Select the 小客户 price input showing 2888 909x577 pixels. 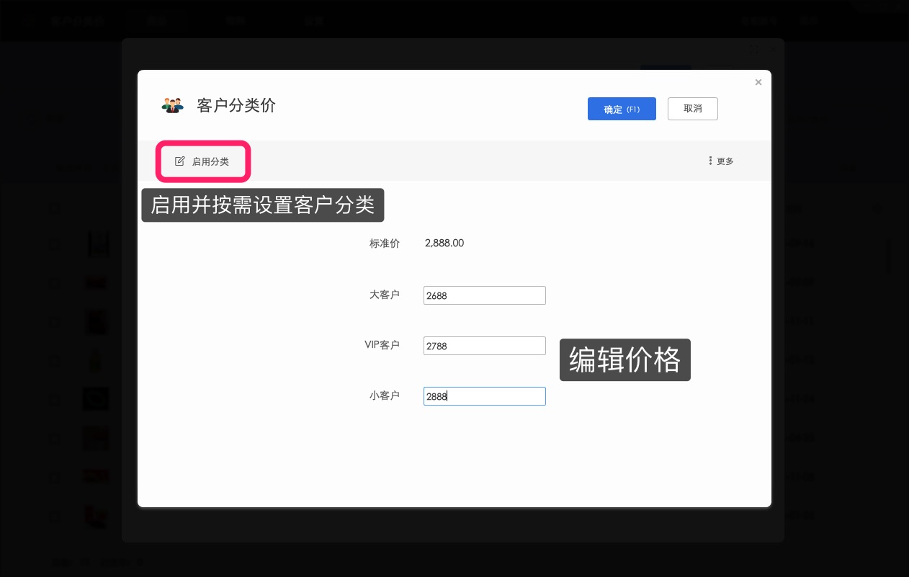(x=484, y=396)
